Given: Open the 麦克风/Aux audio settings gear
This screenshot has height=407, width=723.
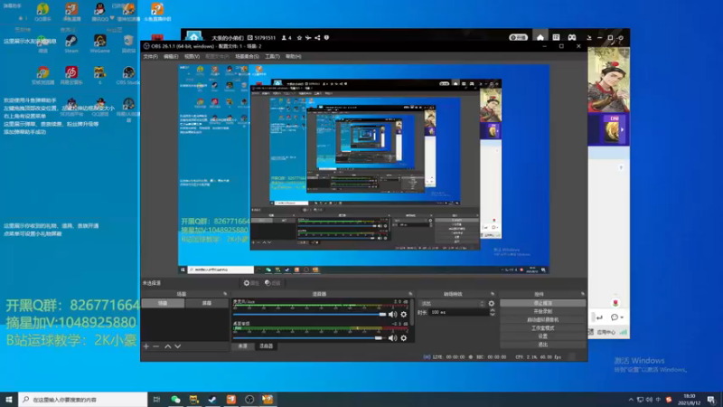Looking at the screenshot, I should tap(404, 314).
